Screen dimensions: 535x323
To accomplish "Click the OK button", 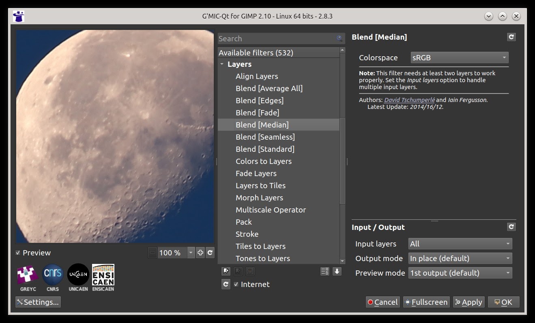I will click(x=503, y=302).
